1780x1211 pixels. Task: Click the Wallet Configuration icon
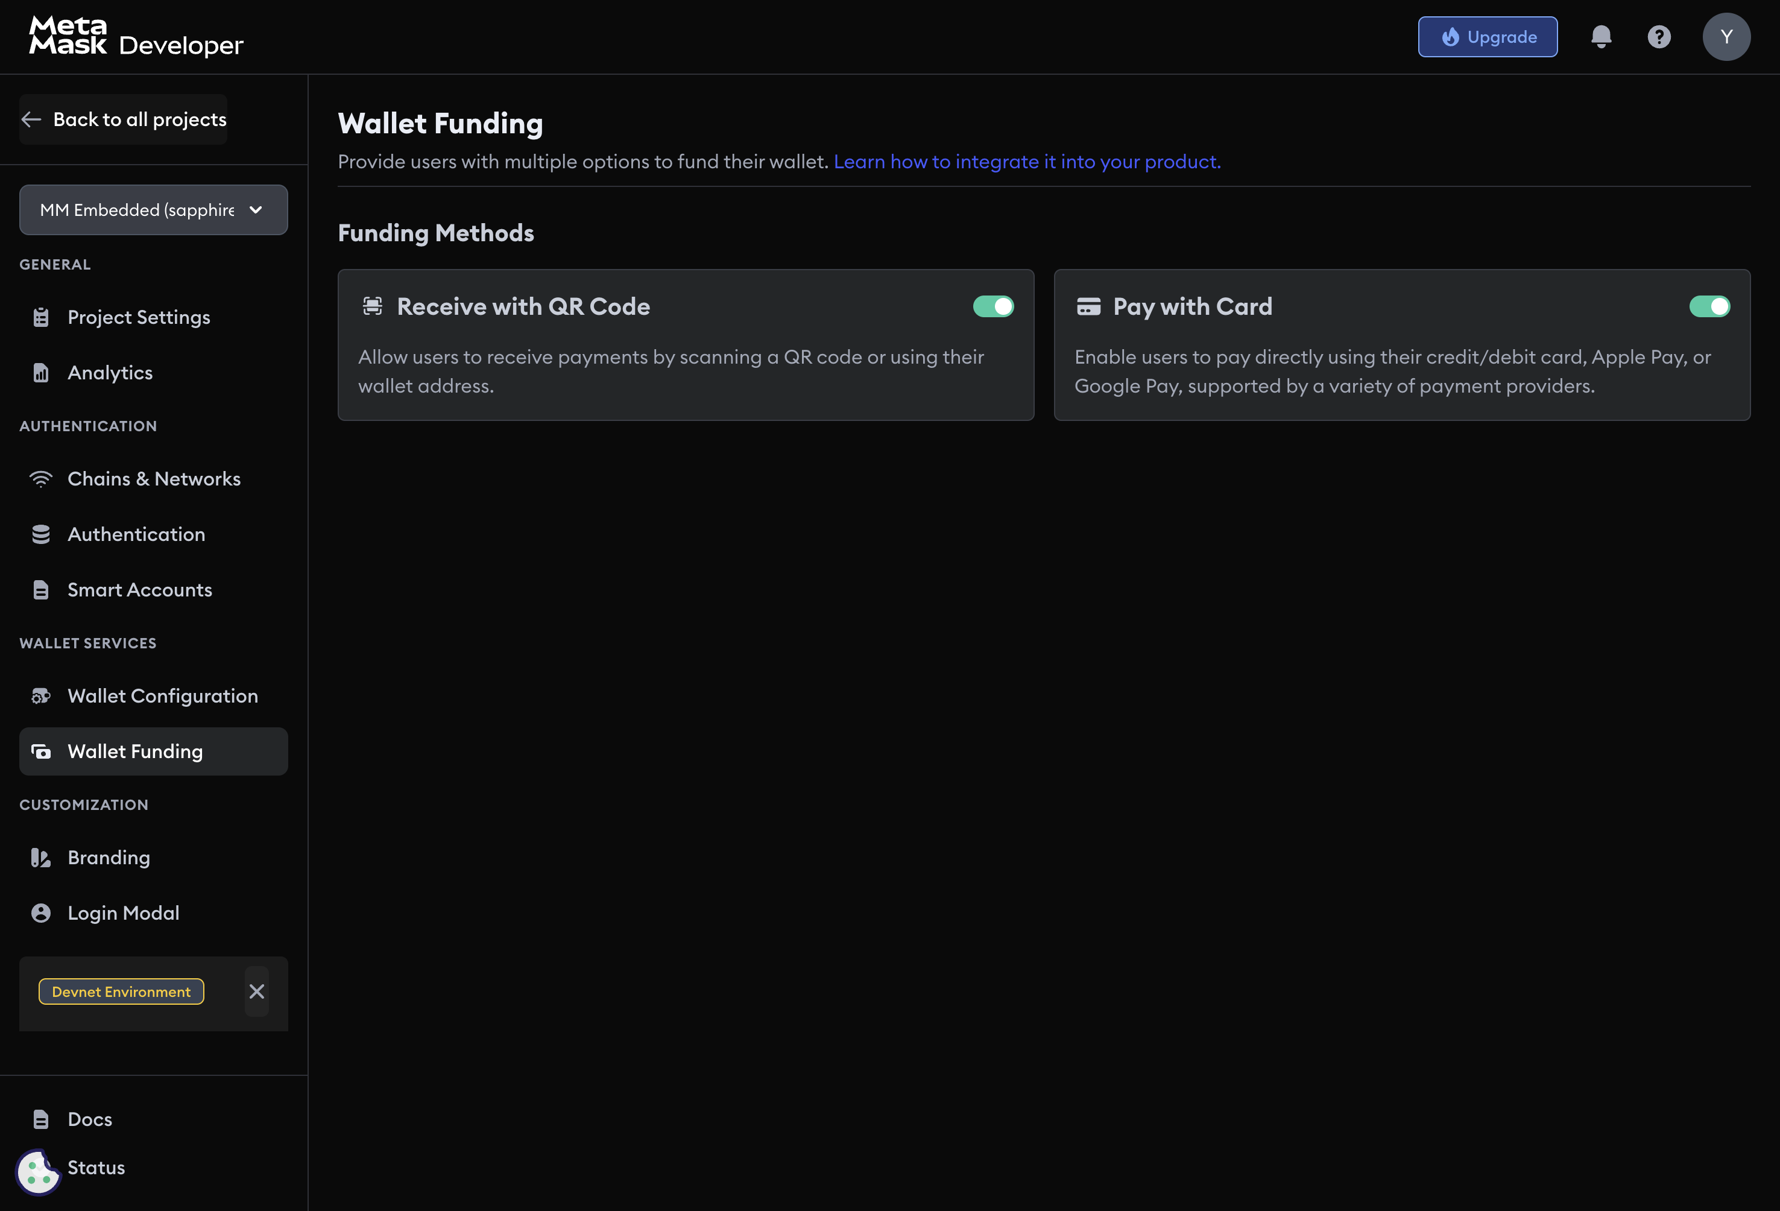(42, 697)
